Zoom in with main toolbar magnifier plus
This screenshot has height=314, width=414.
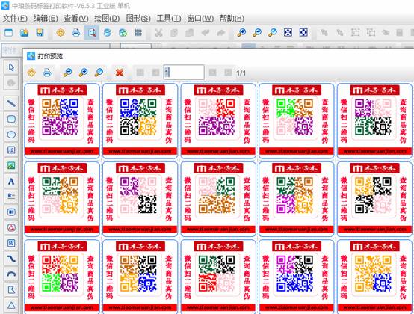pos(241,33)
